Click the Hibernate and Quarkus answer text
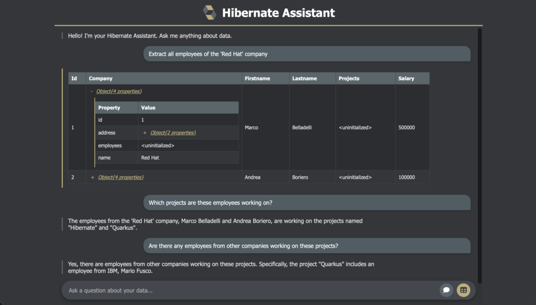 [x=215, y=224]
